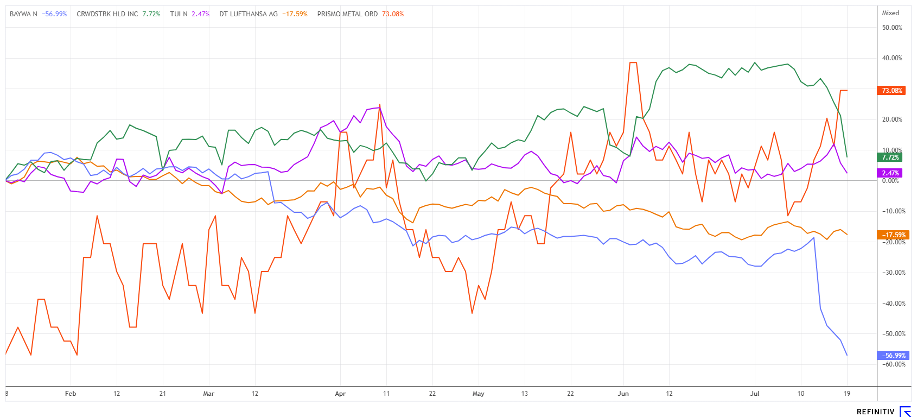Click the 50.00% label on price axis
Screen dimensions: 917x417
[892, 28]
